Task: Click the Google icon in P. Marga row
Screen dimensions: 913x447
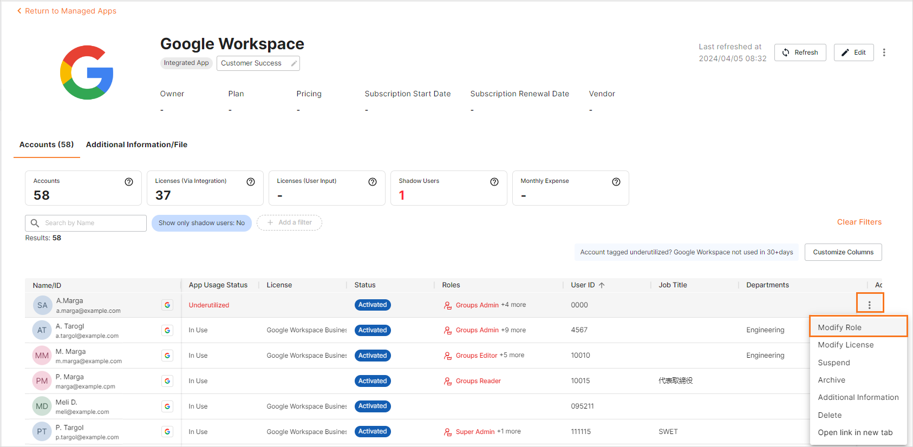Action: pyautogui.click(x=167, y=381)
